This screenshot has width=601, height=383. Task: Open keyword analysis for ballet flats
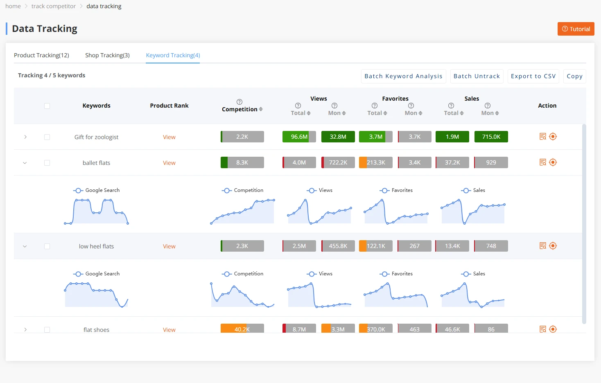tap(542, 162)
